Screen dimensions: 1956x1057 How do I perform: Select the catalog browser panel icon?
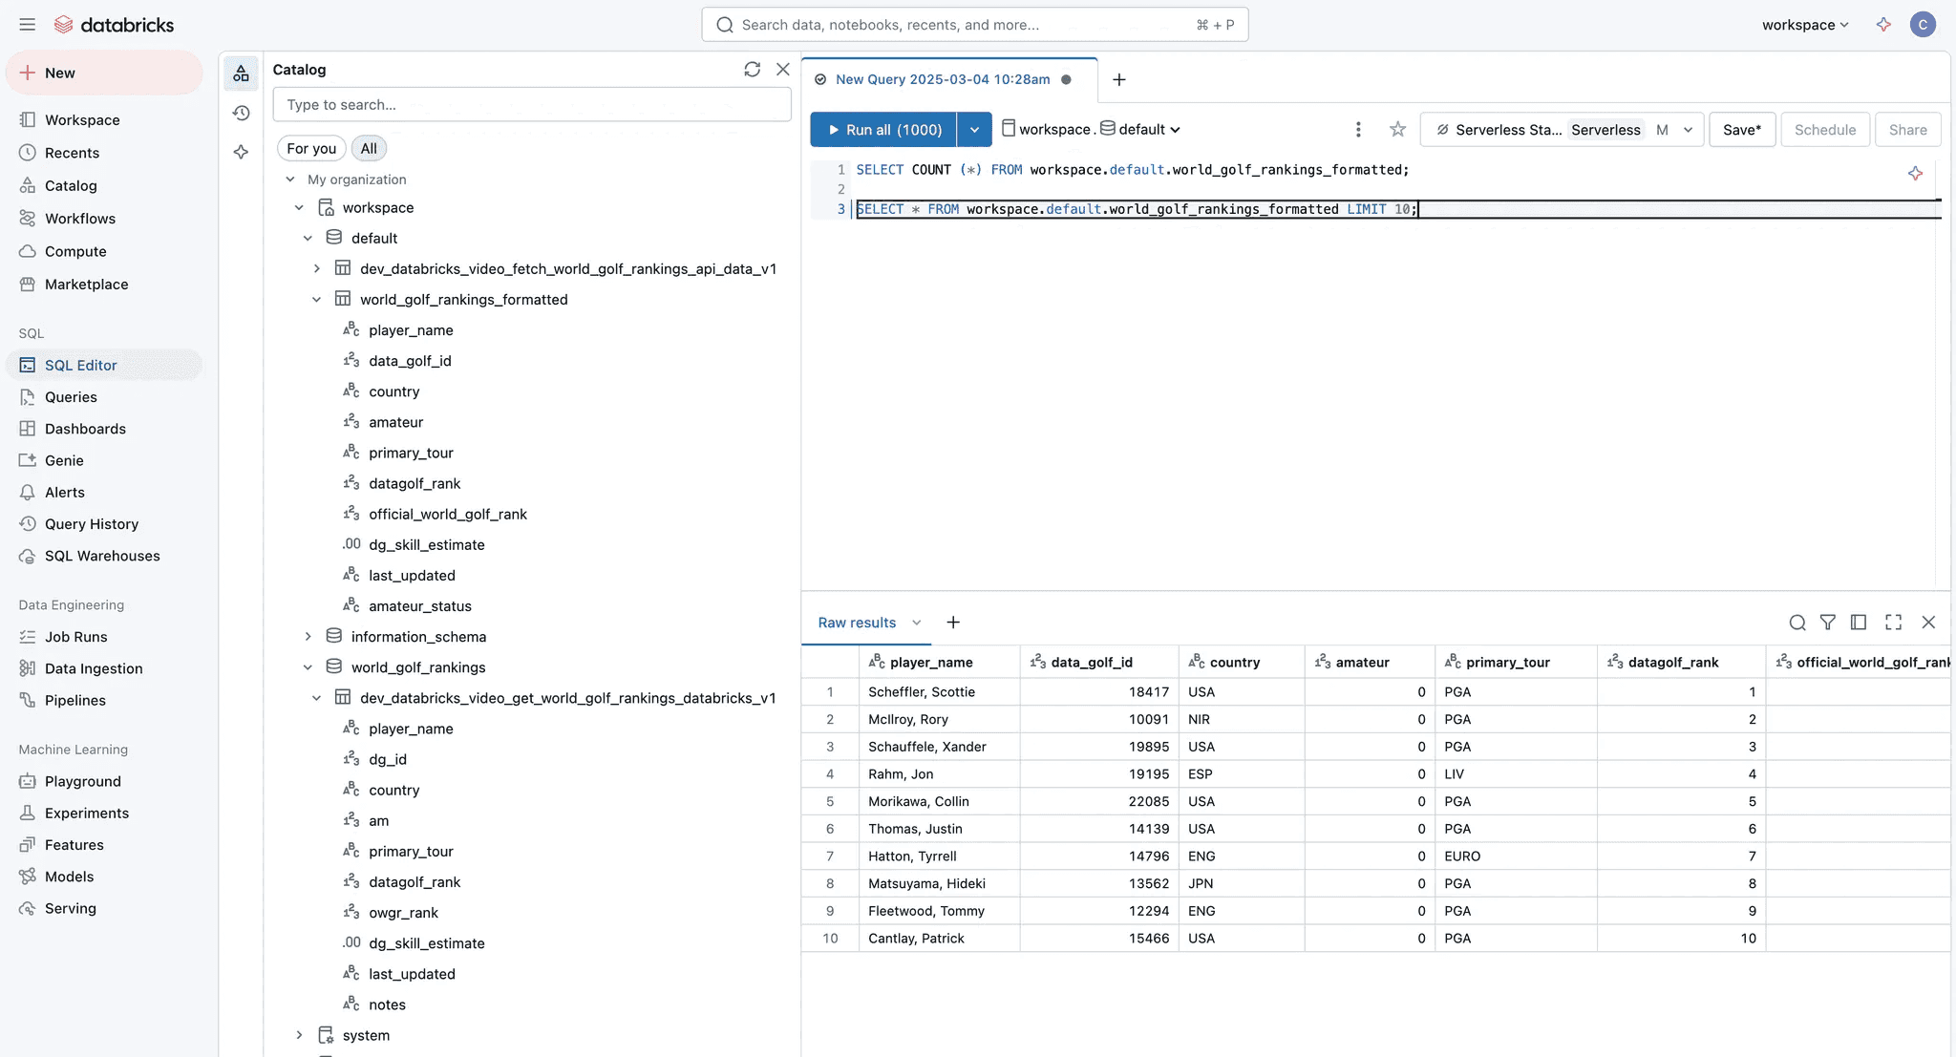tap(241, 74)
